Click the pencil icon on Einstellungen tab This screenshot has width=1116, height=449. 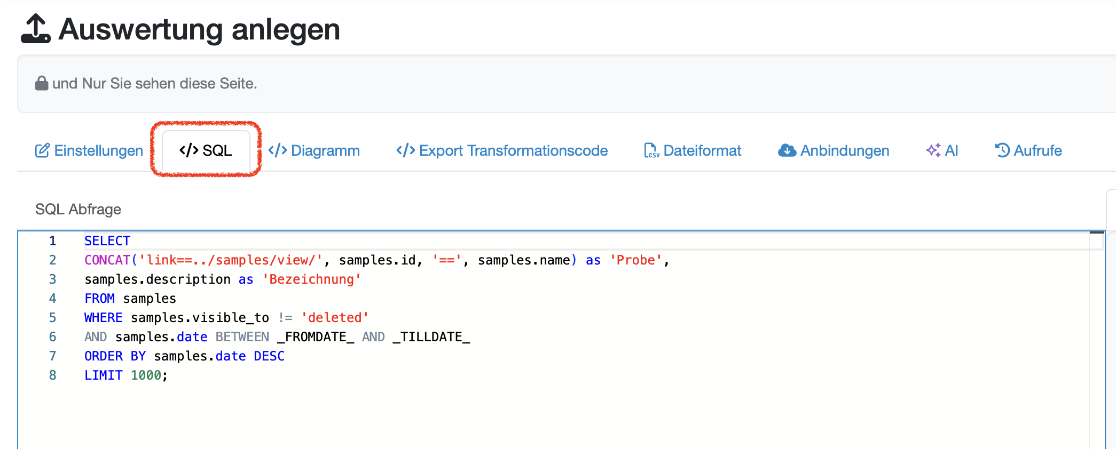pyautogui.click(x=42, y=151)
